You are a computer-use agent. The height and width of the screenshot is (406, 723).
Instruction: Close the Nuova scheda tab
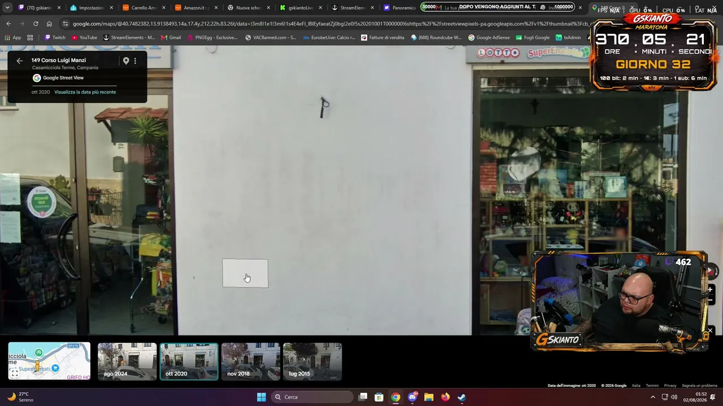click(268, 8)
